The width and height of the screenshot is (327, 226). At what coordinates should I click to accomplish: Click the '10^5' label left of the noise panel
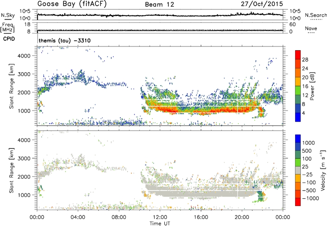(25, 11)
